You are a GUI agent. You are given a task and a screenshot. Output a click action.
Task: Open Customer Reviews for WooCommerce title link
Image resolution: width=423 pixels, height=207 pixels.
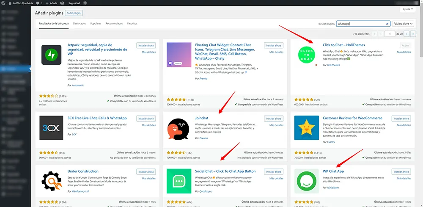[x=352, y=118]
